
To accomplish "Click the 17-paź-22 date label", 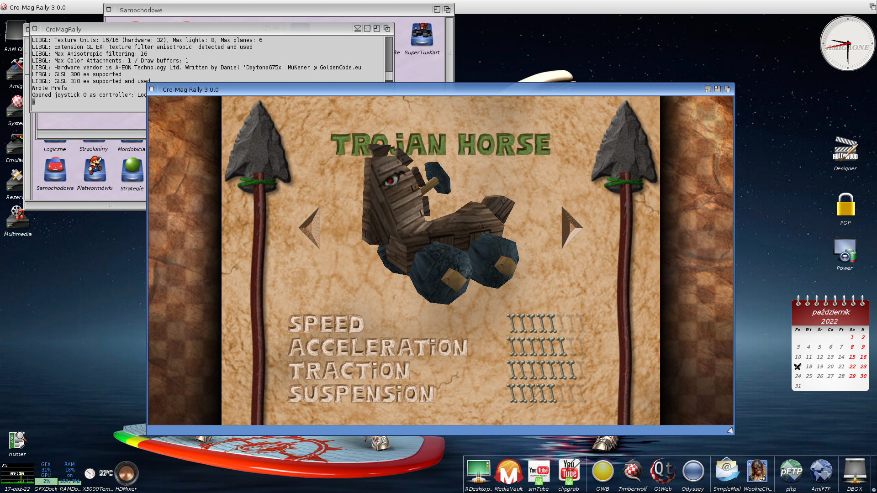I will tap(17, 489).
